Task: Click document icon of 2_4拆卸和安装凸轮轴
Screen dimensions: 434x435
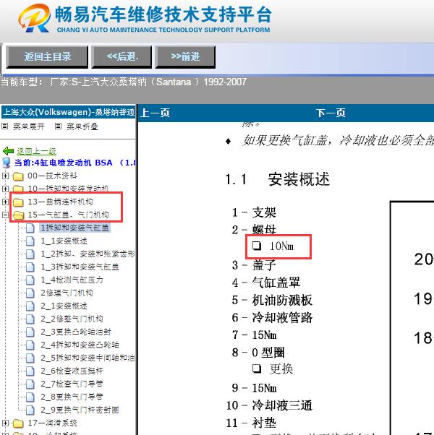Action: click(x=30, y=345)
